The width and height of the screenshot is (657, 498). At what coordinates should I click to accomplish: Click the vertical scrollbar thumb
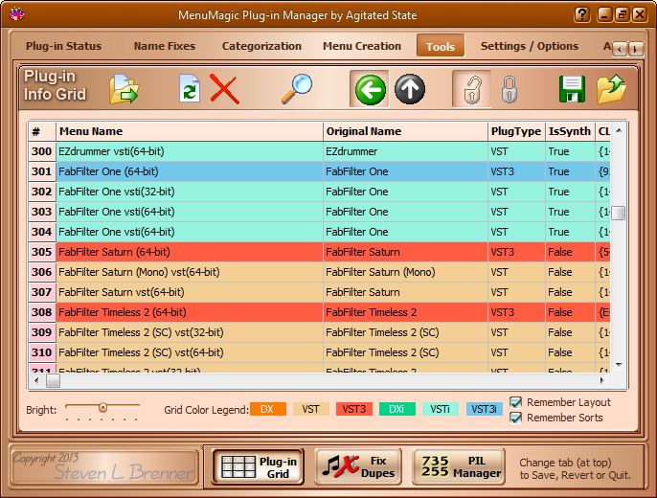click(619, 213)
